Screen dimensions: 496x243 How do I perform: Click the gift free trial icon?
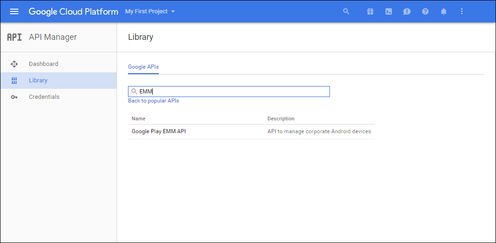point(370,11)
